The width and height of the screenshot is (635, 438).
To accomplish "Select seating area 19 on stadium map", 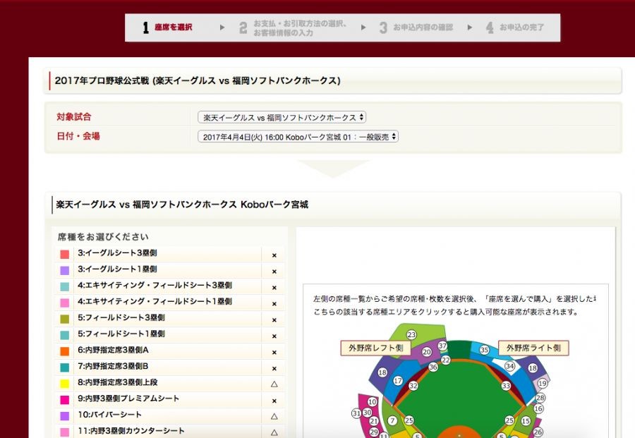I will pyautogui.click(x=543, y=384).
